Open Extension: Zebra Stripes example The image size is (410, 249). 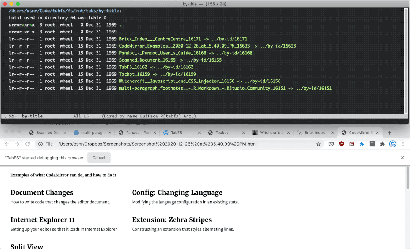click(172, 220)
